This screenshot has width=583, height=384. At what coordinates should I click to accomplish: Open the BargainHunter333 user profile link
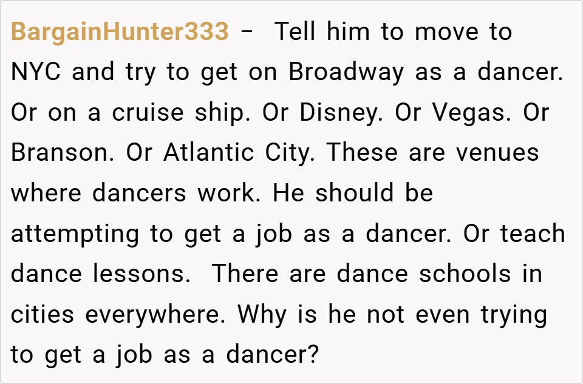click(120, 32)
